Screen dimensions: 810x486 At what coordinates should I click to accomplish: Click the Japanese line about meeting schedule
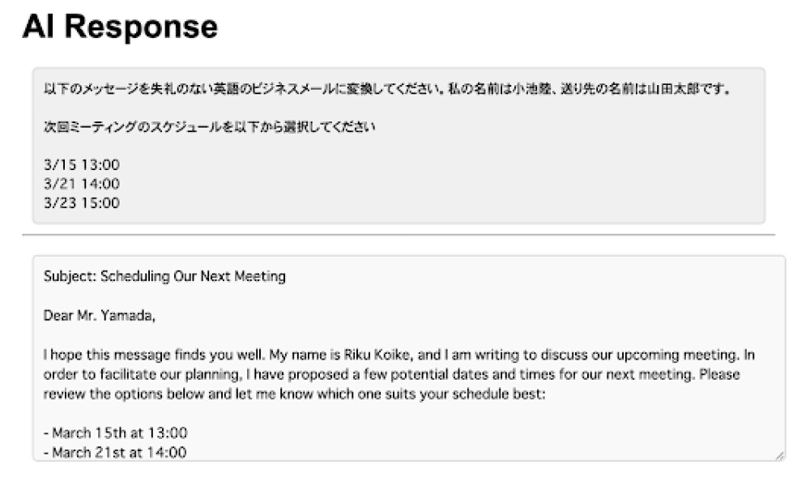click(x=209, y=126)
